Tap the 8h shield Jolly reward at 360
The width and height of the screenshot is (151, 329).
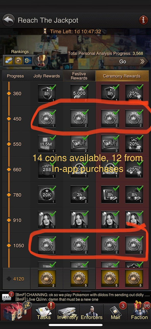(x=47, y=94)
